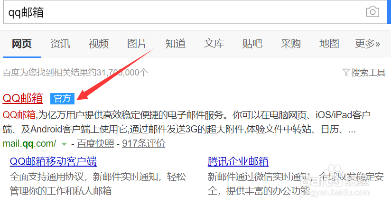Select the 网页 tab
391x206 pixels.
22,44
